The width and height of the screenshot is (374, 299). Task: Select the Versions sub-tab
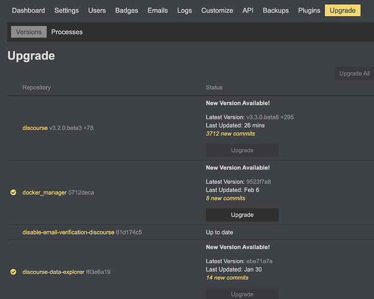click(x=29, y=32)
